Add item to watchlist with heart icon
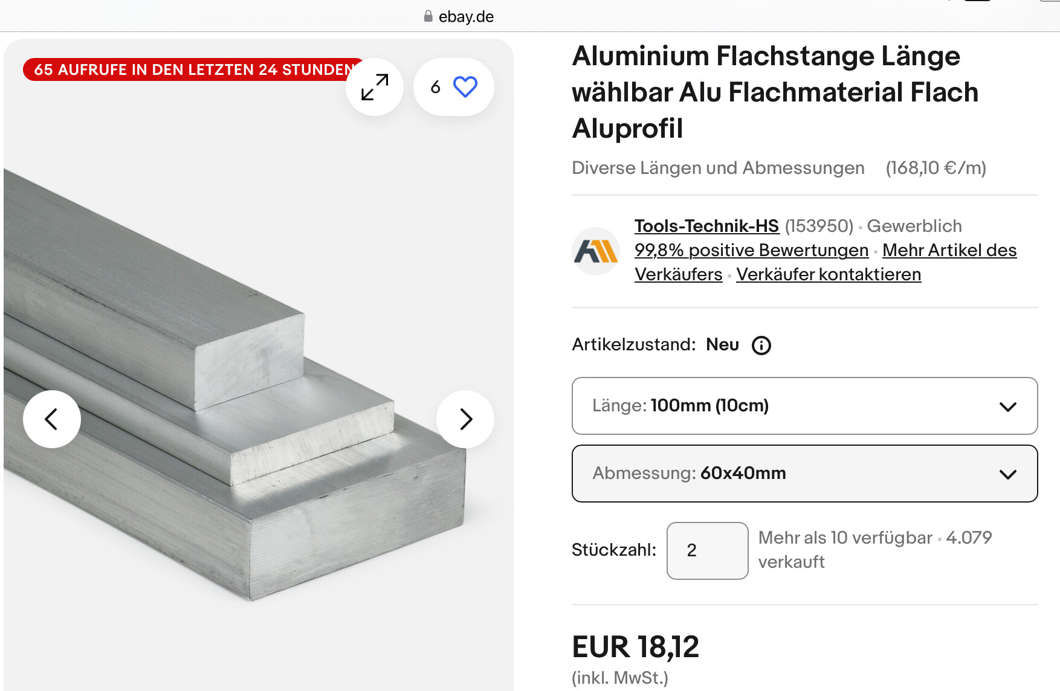This screenshot has height=691, width=1060. (x=465, y=87)
